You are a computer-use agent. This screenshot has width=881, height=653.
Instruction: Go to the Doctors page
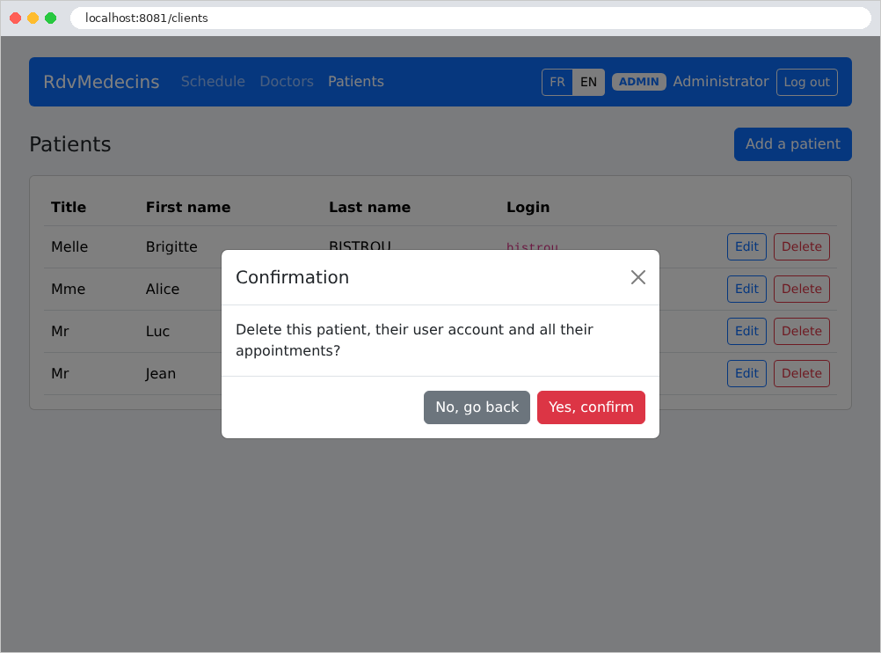point(287,82)
